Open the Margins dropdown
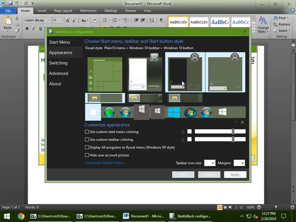This screenshot has height=222, width=296. coord(239,163)
